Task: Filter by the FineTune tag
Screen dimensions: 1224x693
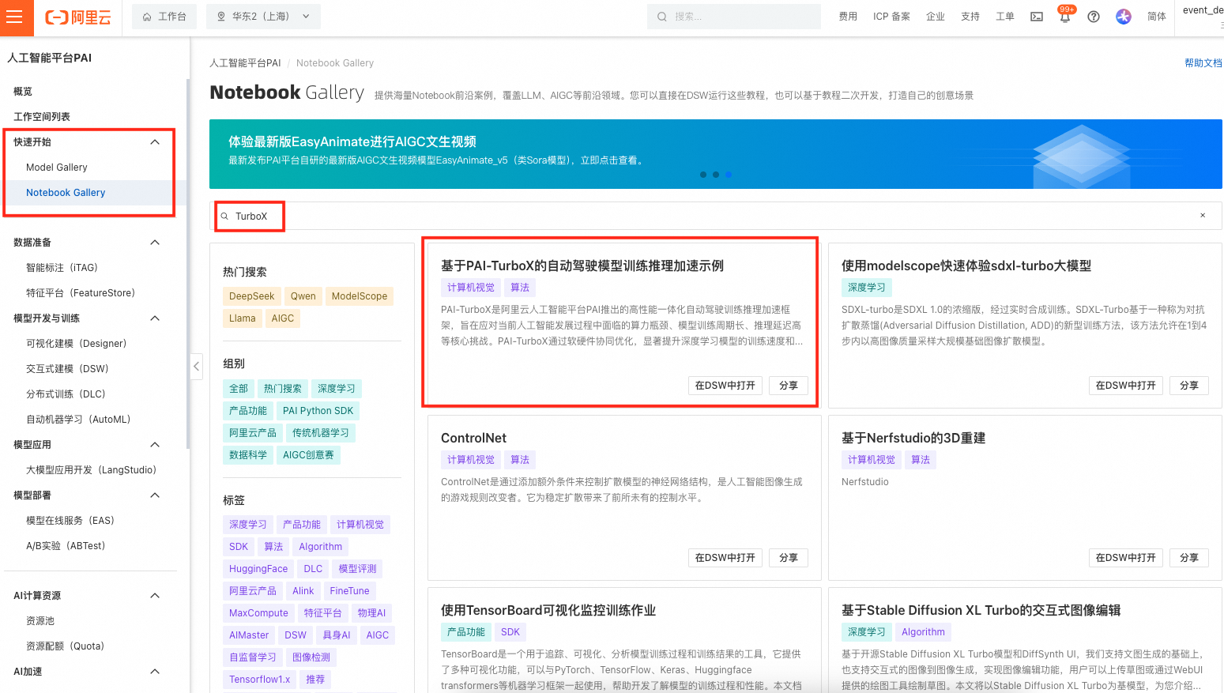Action: (x=350, y=591)
